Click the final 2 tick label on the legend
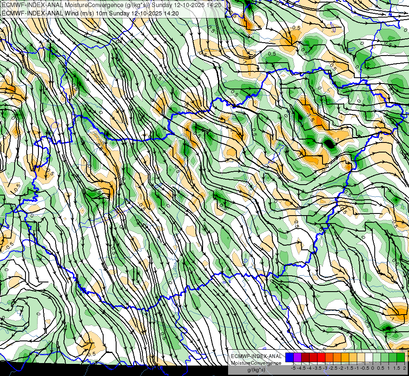 [x=404, y=368]
